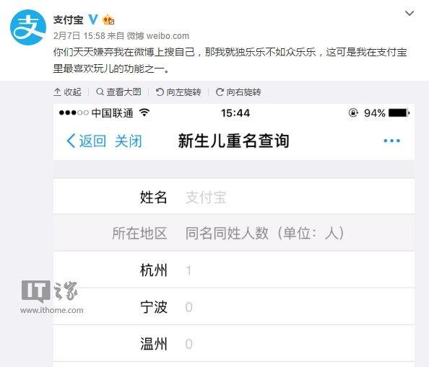Image resolution: width=429 pixels, height=367 pixels.
Task: Click the 杭州 count value 1
Action: click(x=188, y=270)
